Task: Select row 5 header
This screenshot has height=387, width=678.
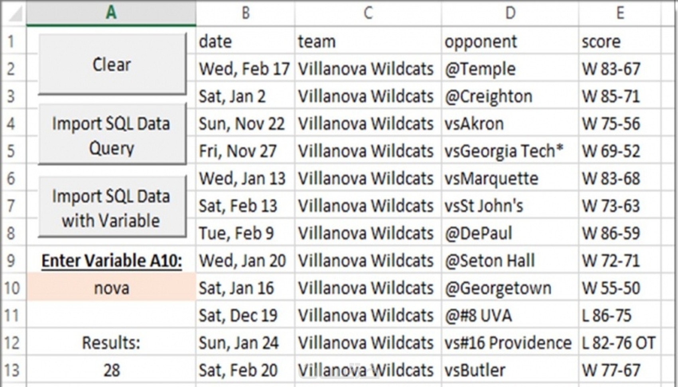Action: pos(12,151)
